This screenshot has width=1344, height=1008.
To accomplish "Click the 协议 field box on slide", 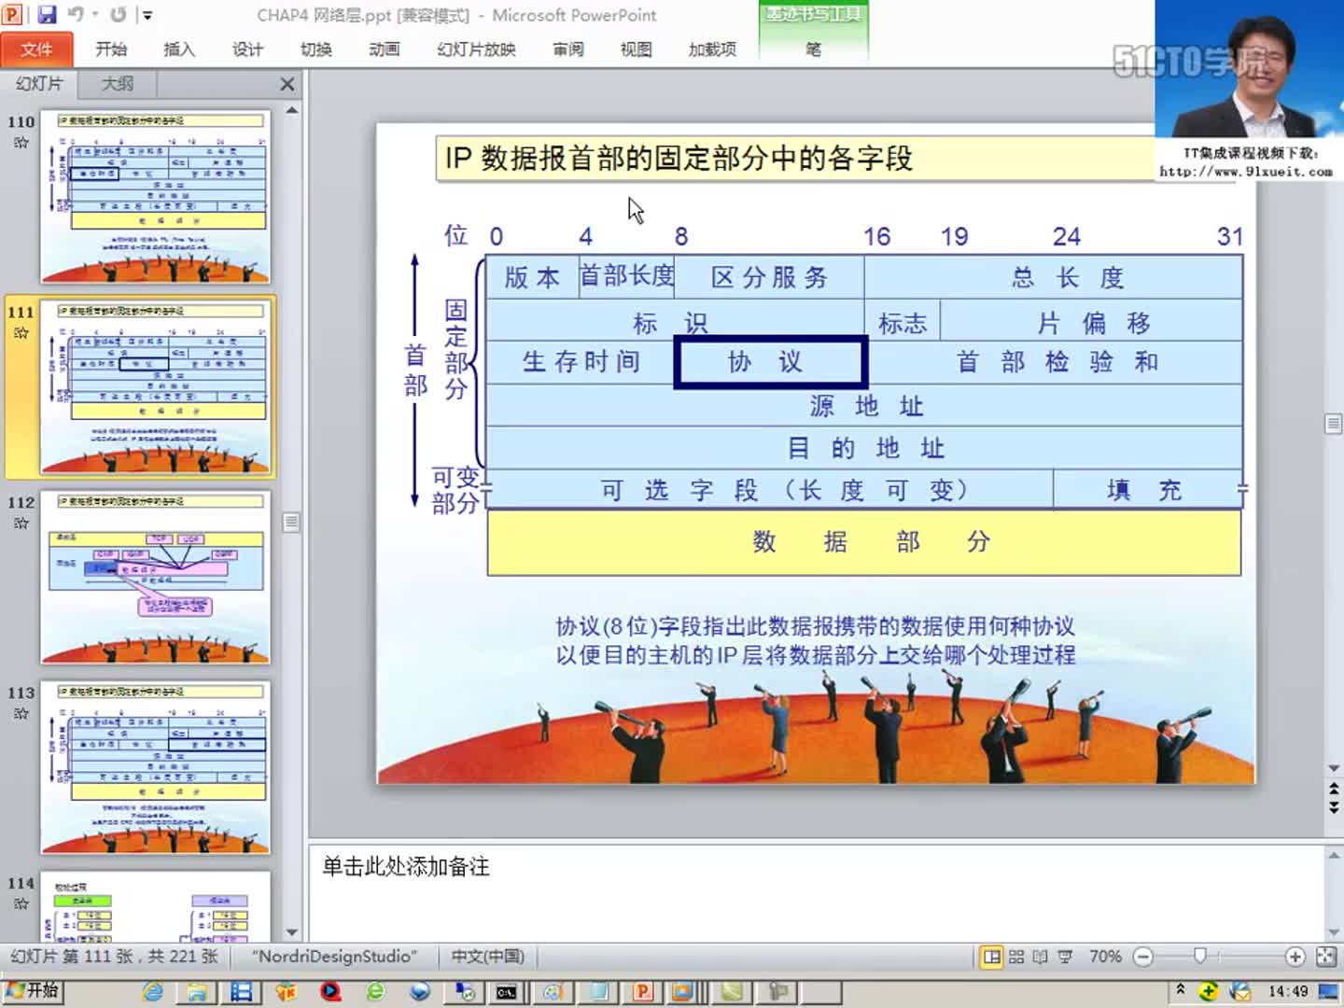I will (771, 362).
